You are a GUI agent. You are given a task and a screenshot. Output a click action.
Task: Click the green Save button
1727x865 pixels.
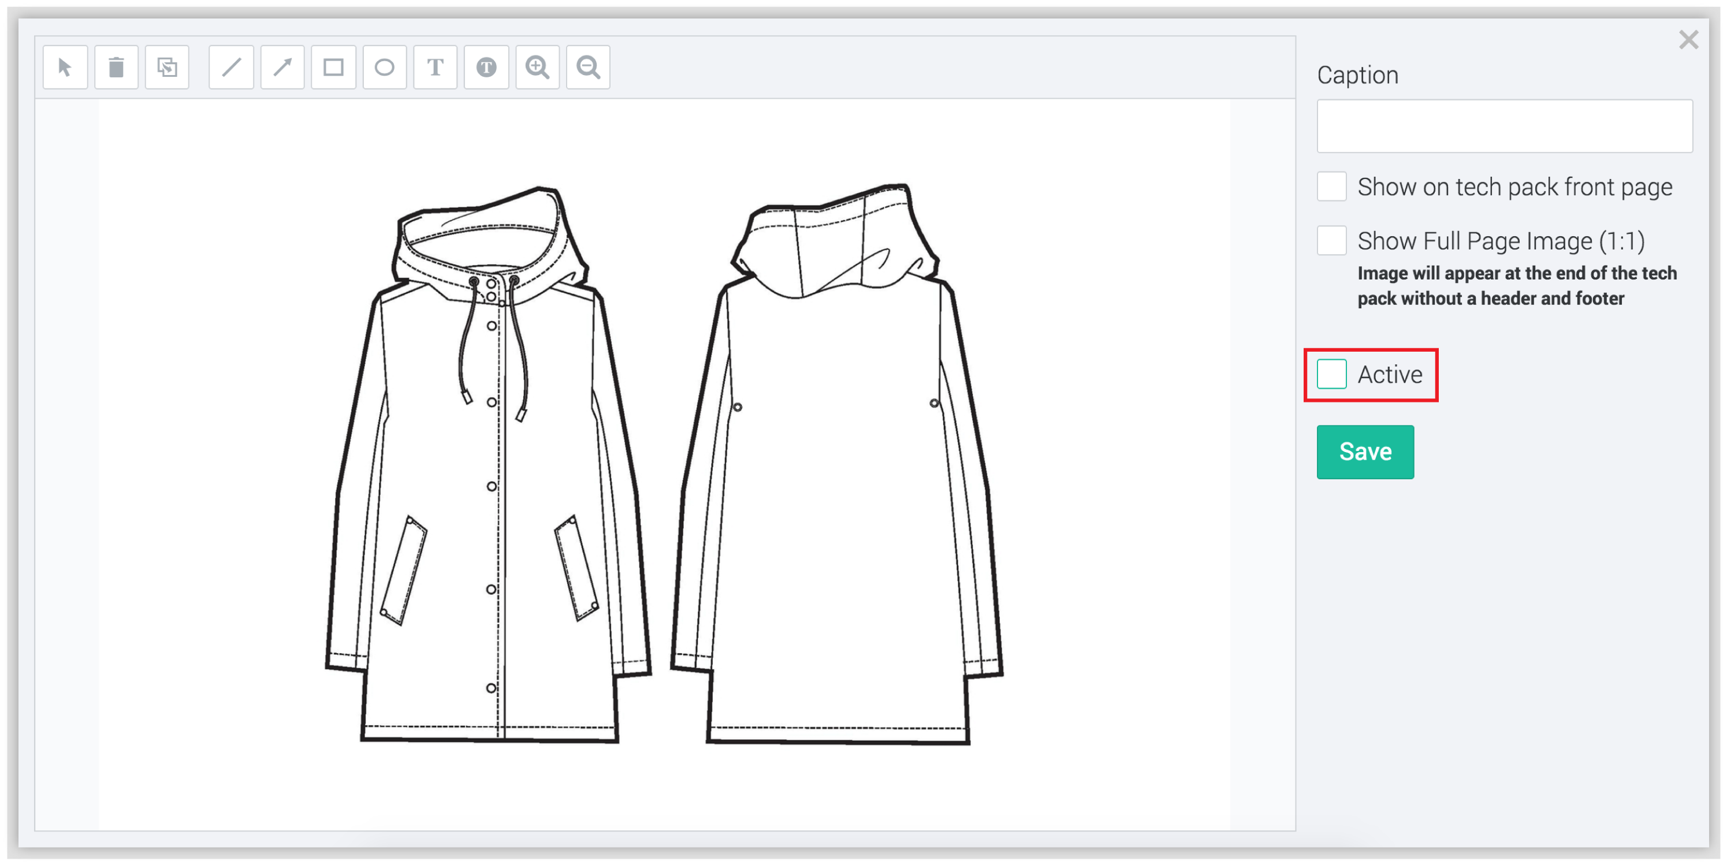pos(1365,452)
